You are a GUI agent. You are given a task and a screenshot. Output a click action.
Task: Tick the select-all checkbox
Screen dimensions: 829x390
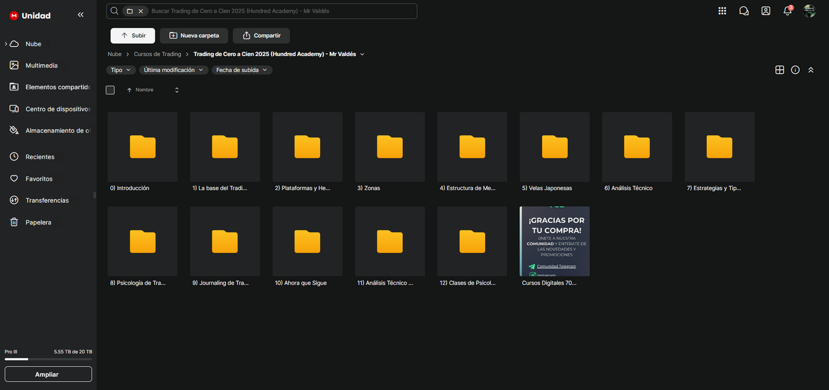click(x=110, y=90)
